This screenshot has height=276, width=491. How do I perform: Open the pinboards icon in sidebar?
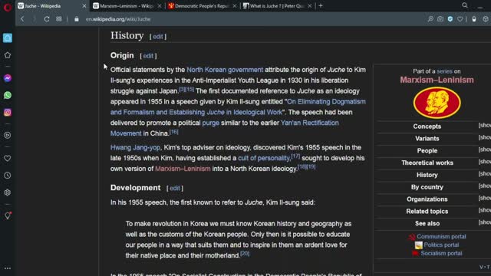click(8, 215)
